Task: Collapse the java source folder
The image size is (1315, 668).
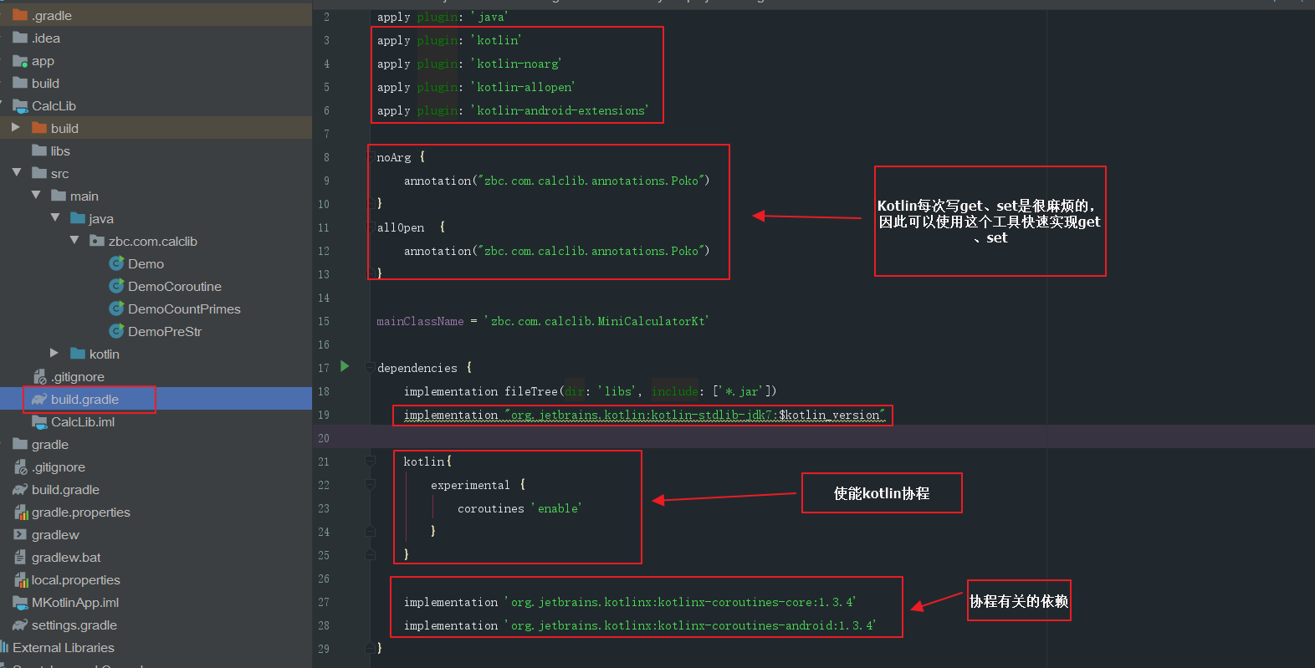Action: (x=54, y=218)
